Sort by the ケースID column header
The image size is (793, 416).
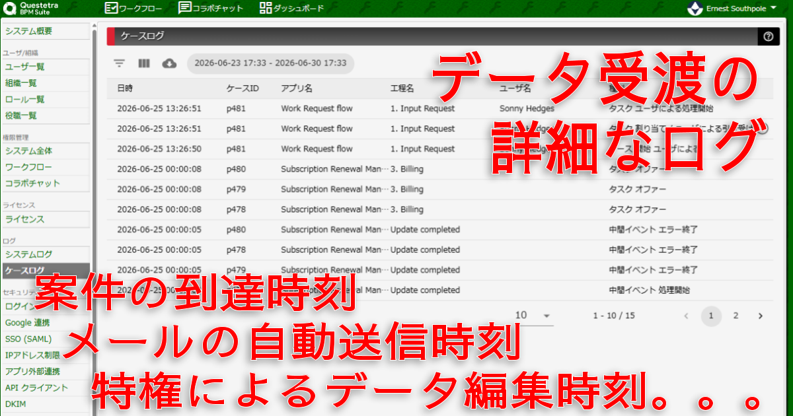(242, 88)
